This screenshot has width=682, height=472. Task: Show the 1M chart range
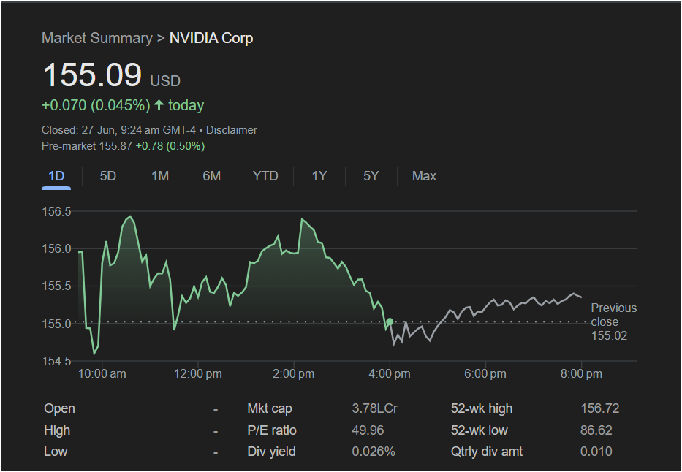(x=160, y=176)
